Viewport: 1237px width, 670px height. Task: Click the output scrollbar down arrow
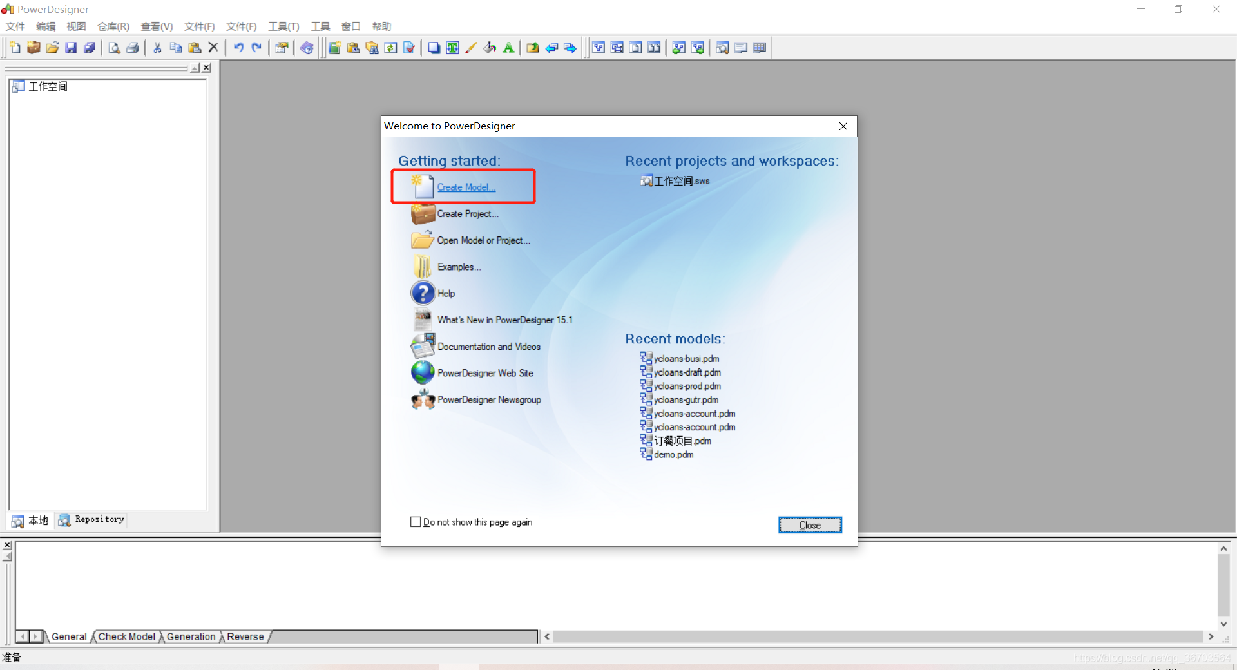click(1223, 624)
